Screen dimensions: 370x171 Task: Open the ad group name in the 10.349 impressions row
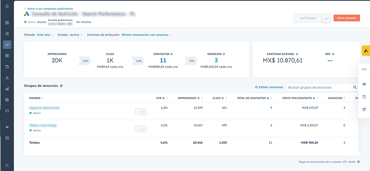coord(44,108)
